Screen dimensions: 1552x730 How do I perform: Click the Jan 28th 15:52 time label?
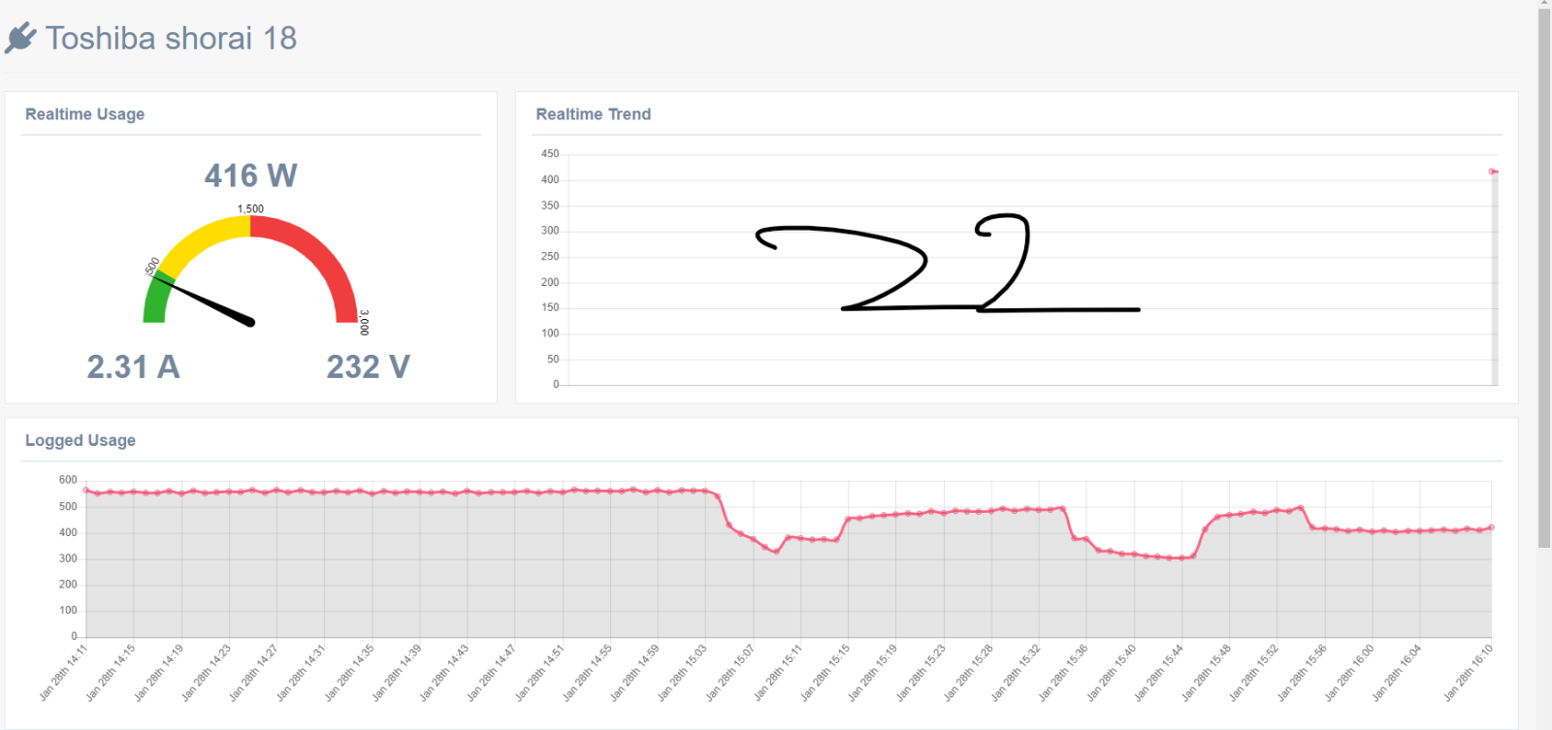pos(1254,672)
